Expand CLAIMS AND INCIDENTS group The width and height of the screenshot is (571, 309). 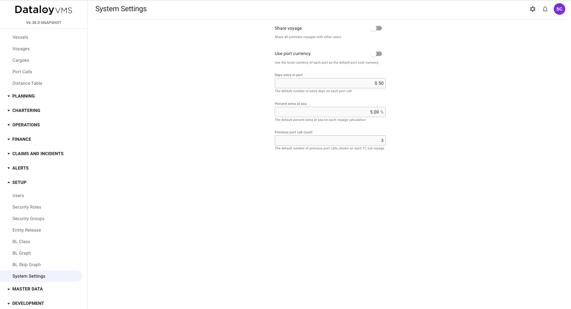coord(38,154)
